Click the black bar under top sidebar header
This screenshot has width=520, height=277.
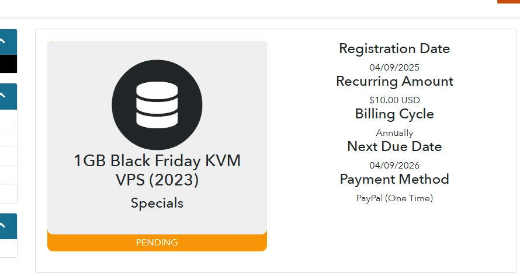8,64
